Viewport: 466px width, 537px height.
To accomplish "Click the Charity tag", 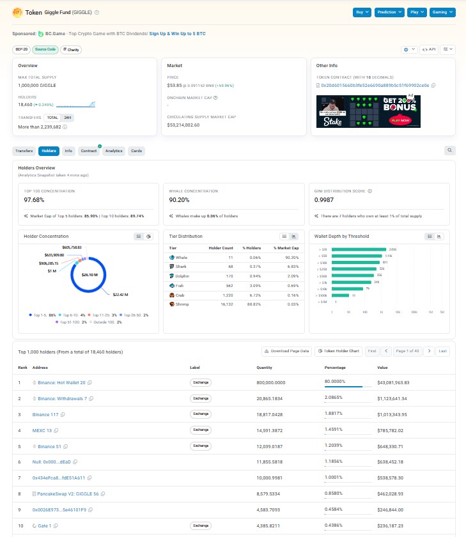I will click(x=71, y=50).
